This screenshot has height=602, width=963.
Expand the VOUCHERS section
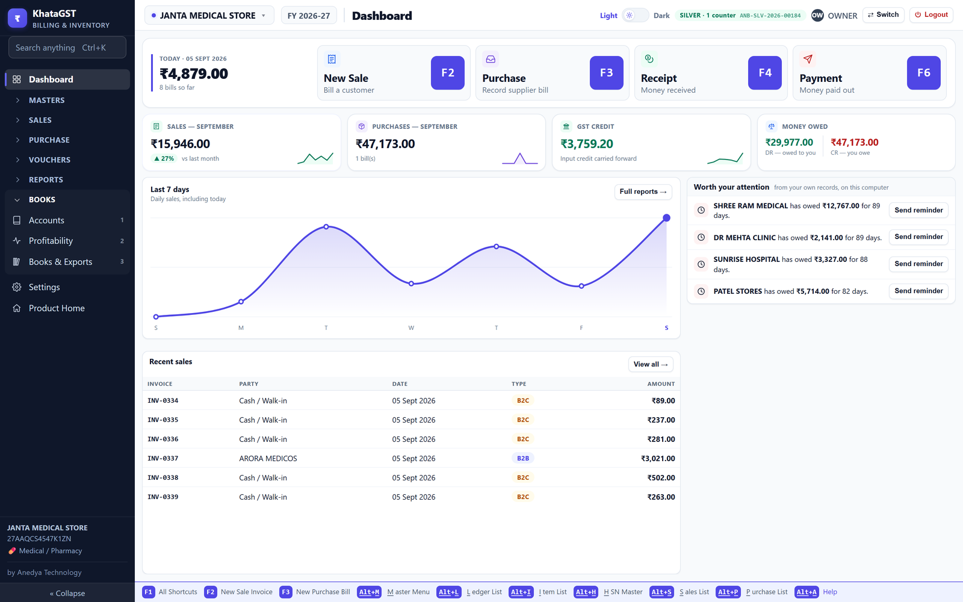[67, 160]
